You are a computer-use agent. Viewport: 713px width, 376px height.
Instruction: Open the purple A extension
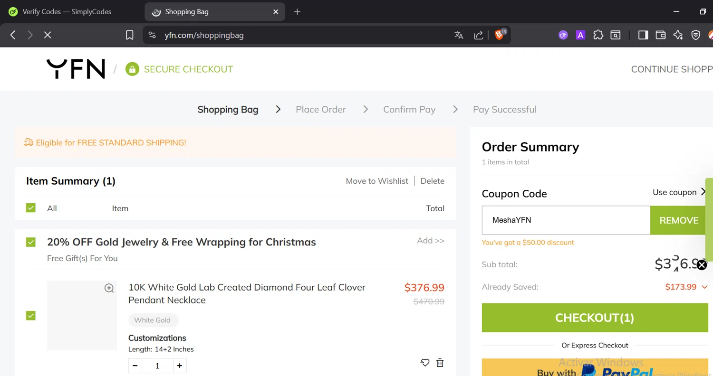(580, 35)
